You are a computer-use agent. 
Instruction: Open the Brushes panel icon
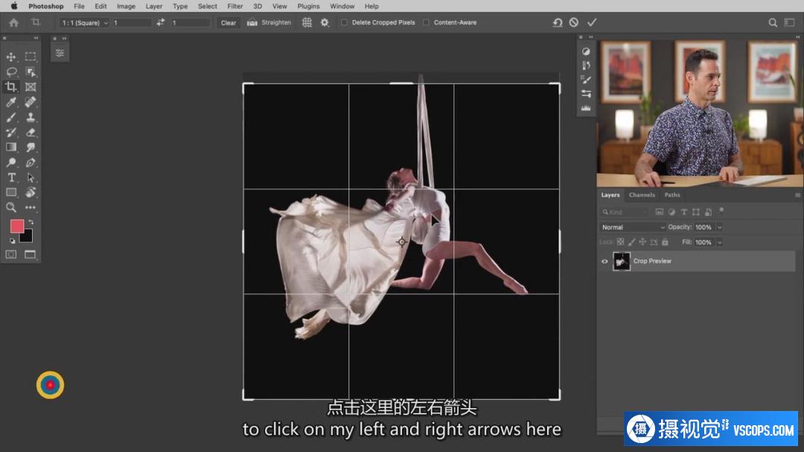[586, 80]
